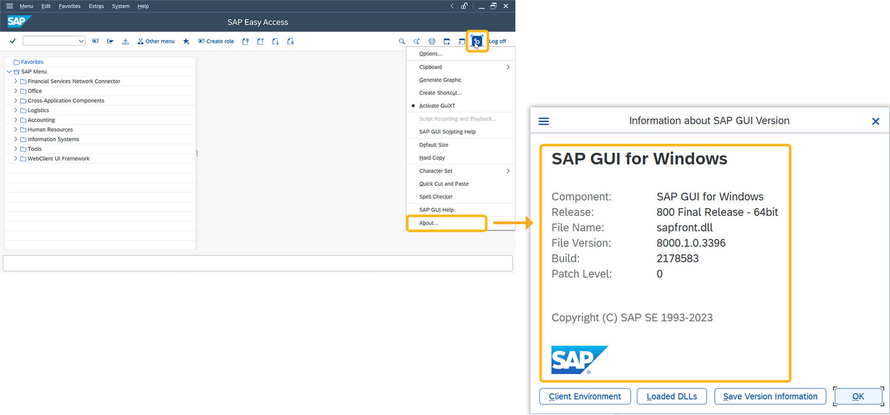Expand the WebClient UI Framework node
Screen dimensions: 890x415
pos(16,158)
